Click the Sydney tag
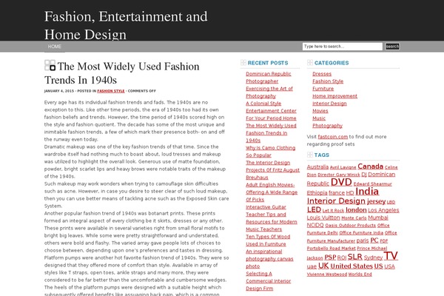Viewport: 444px width, 296px height. click(373, 258)
